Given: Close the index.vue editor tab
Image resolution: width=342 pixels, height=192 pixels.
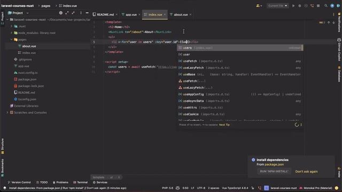Looking at the screenshot, I should 165,14.
